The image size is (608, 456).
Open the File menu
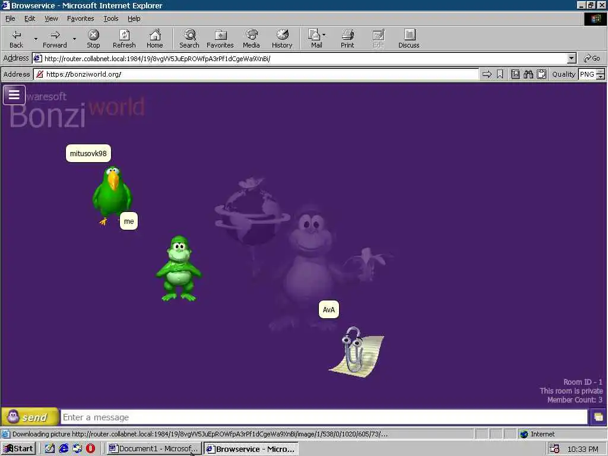(10, 18)
